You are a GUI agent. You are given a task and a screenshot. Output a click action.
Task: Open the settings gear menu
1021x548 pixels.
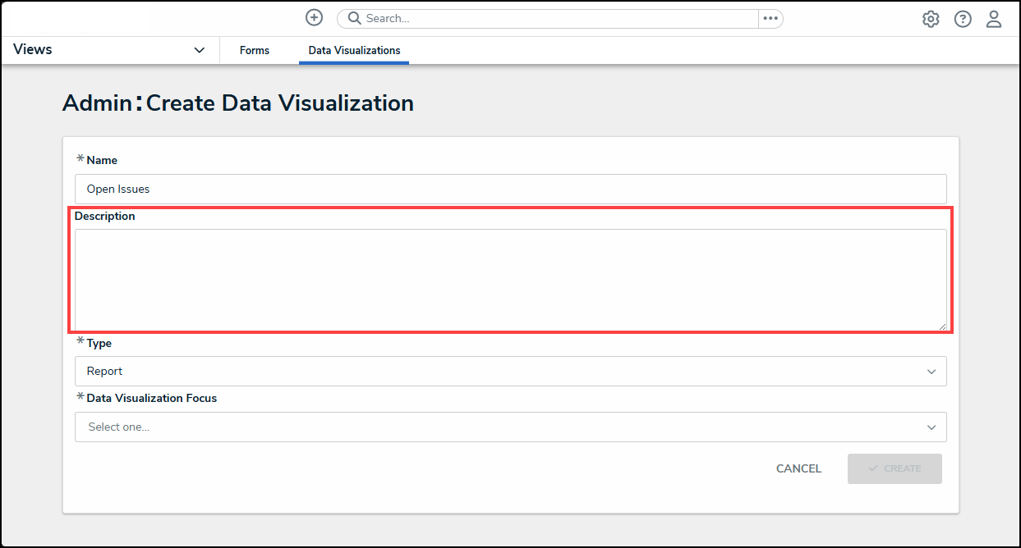pos(931,19)
